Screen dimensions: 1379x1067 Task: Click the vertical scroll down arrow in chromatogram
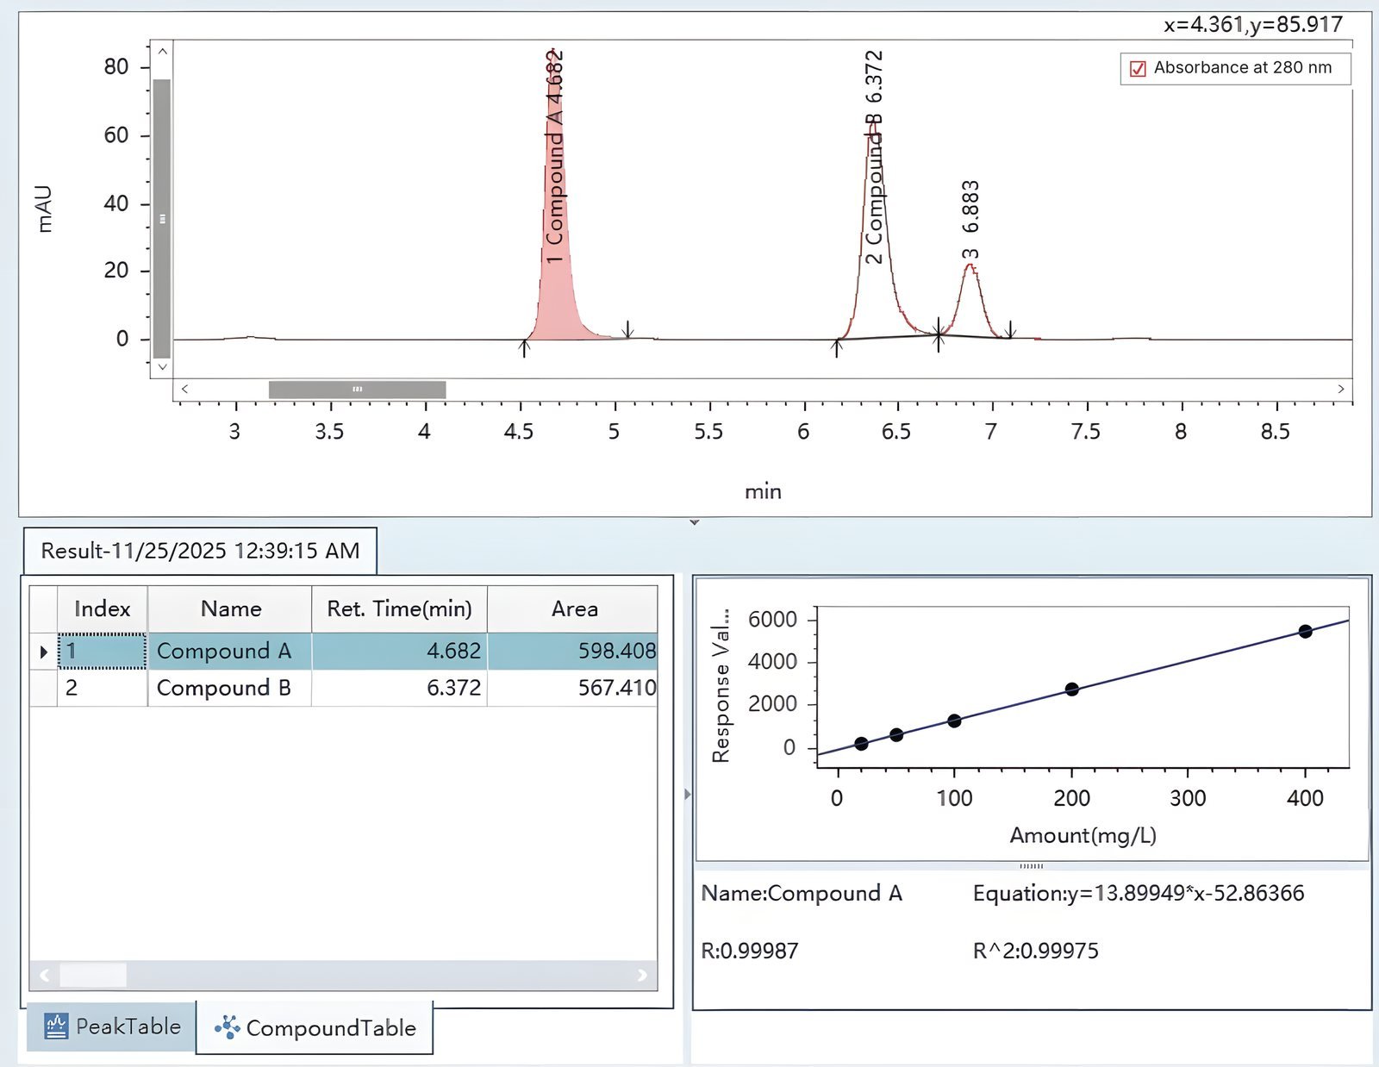click(162, 367)
